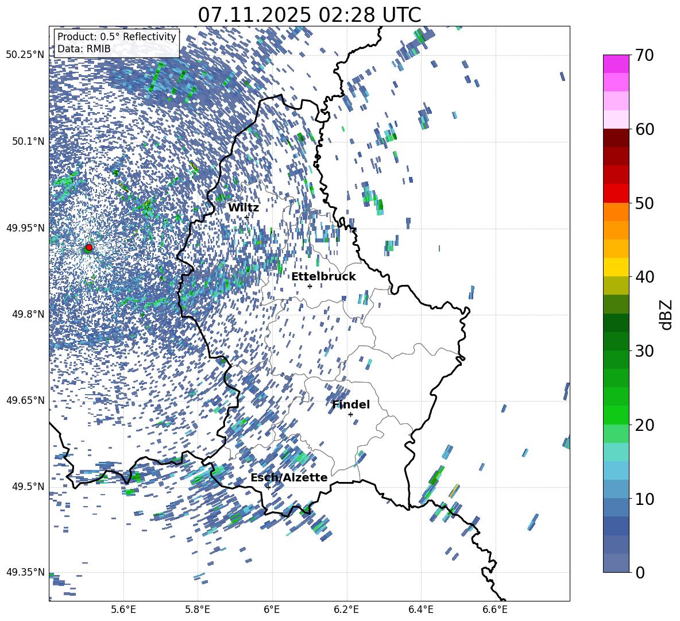This screenshot has width=680, height=621.
Task: Click the 60 colorbar tick label
Action: [x=645, y=130]
